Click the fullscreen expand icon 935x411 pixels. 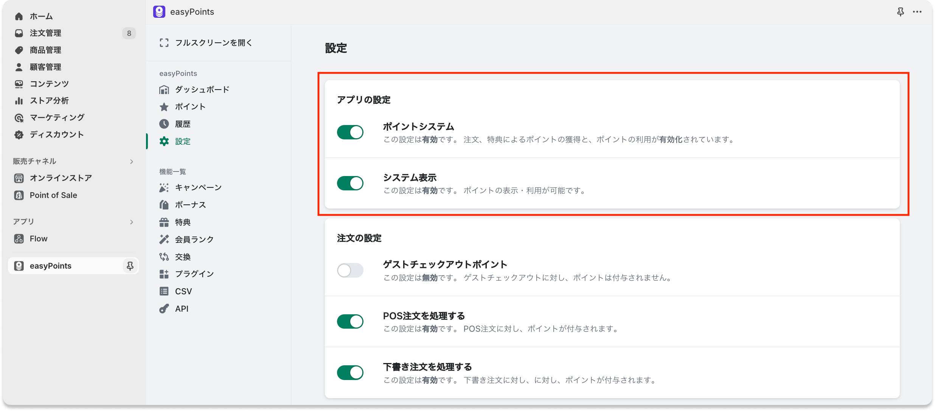pyautogui.click(x=164, y=43)
